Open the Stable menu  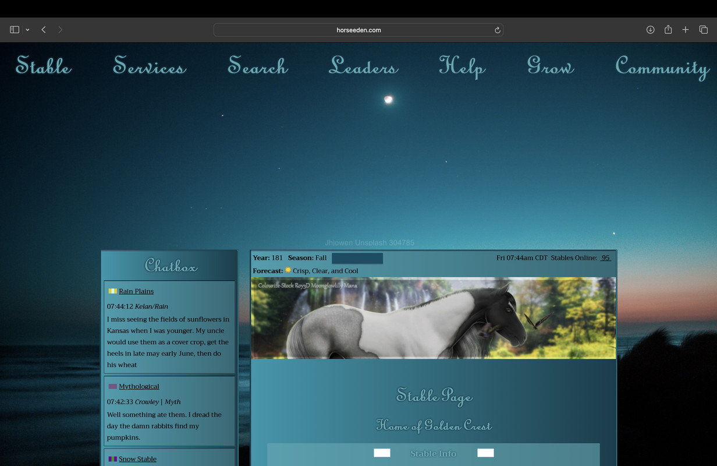pos(44,65)
